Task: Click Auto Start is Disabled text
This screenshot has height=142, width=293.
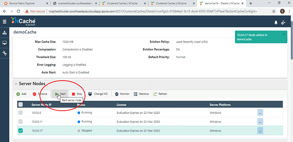Action: tap(76, 72)
